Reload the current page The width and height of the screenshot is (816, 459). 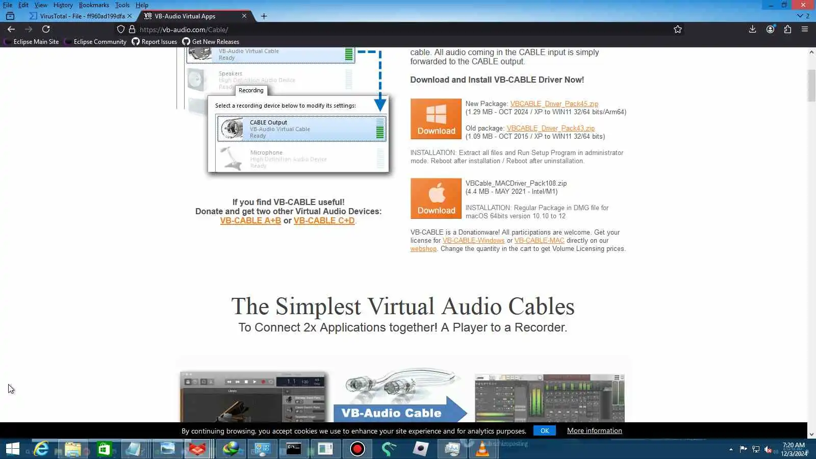tap(46, 29)
